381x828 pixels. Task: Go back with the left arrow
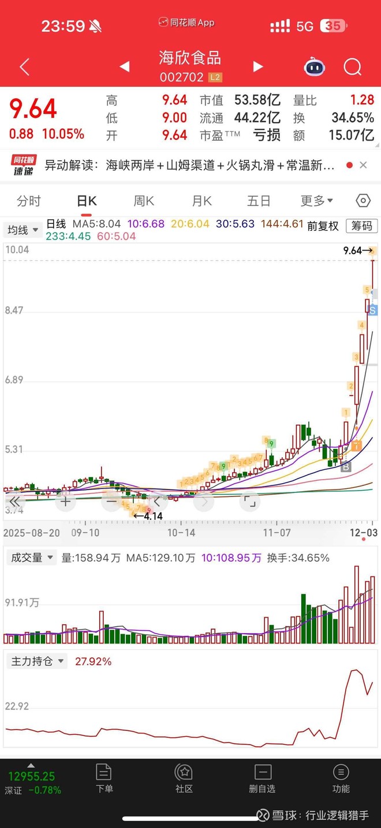point(24,67)
